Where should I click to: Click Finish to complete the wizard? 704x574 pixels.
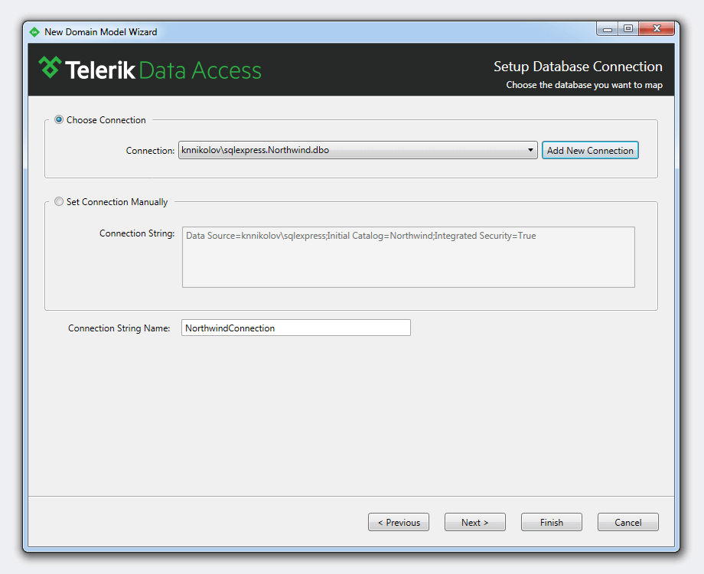(552, 523)
